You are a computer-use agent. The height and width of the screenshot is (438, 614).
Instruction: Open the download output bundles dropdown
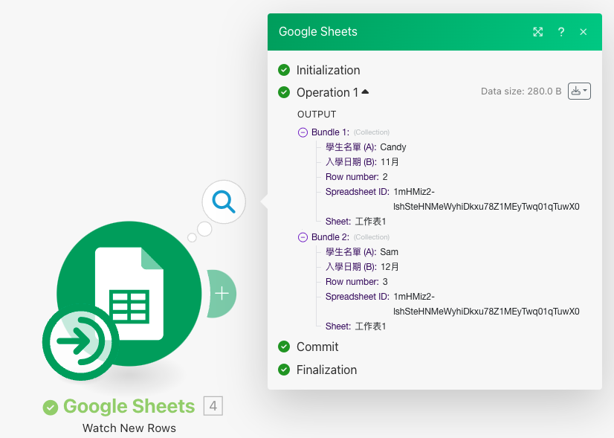coord(579,91)
